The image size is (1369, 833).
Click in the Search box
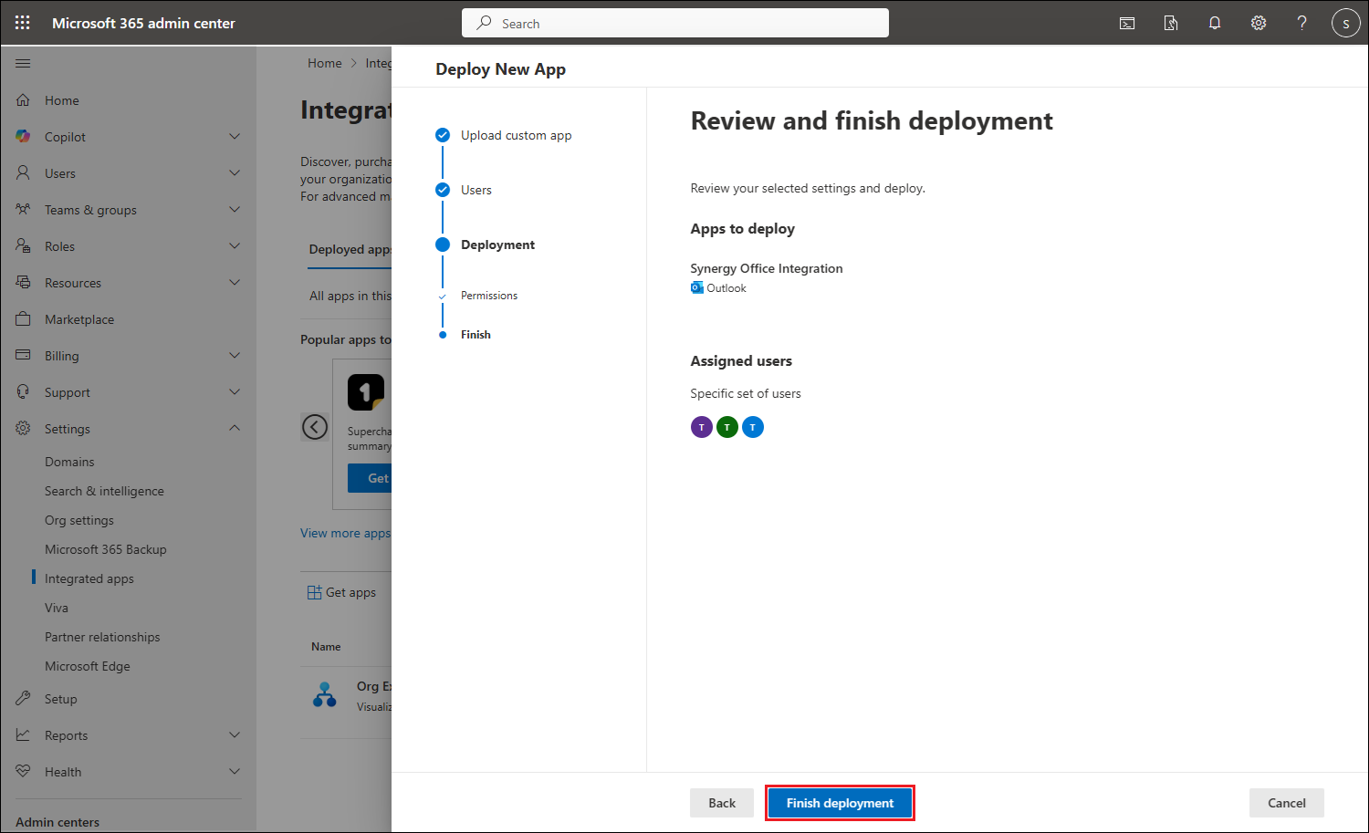tap(675, 23)
